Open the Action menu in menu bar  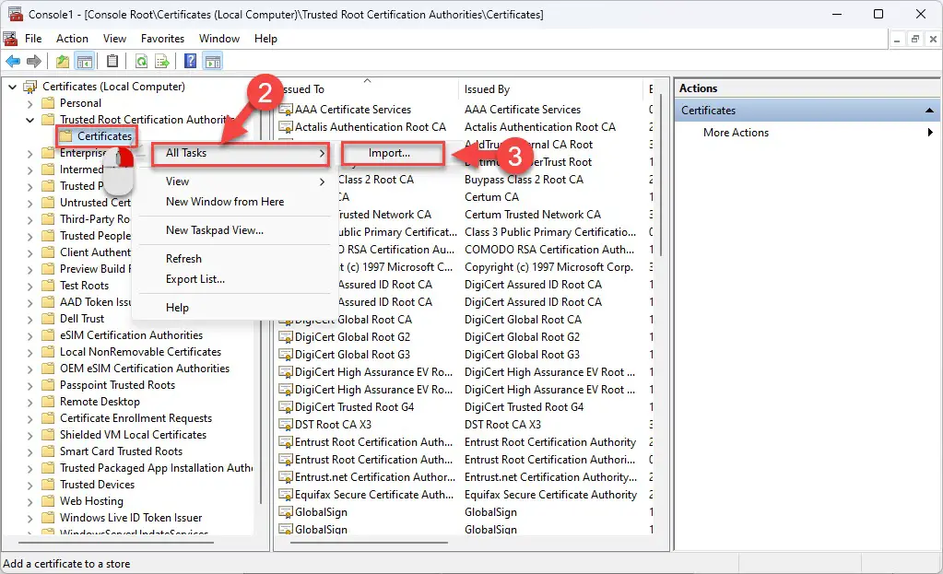(x=72, y=39)
